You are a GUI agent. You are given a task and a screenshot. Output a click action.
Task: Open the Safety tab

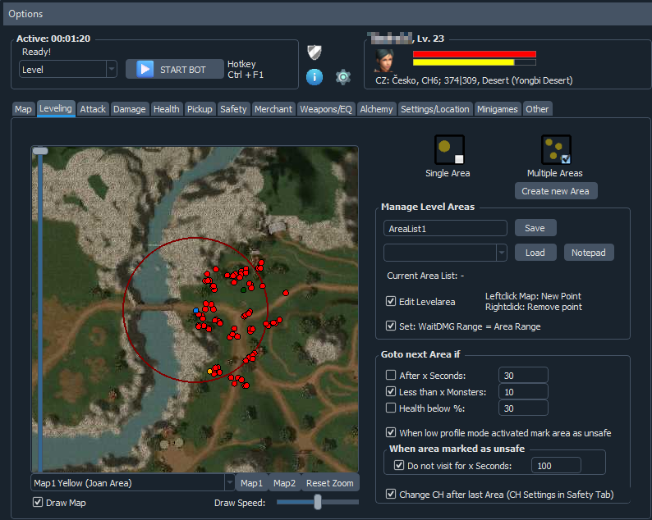(233, 109)
